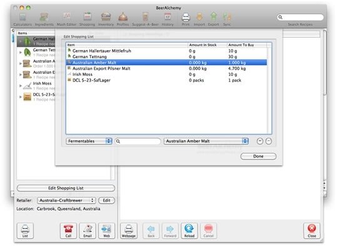The width and height of the screenshot is (337, 250).
Task: Select Australian Amber Malt row
Action: [166, 63]
